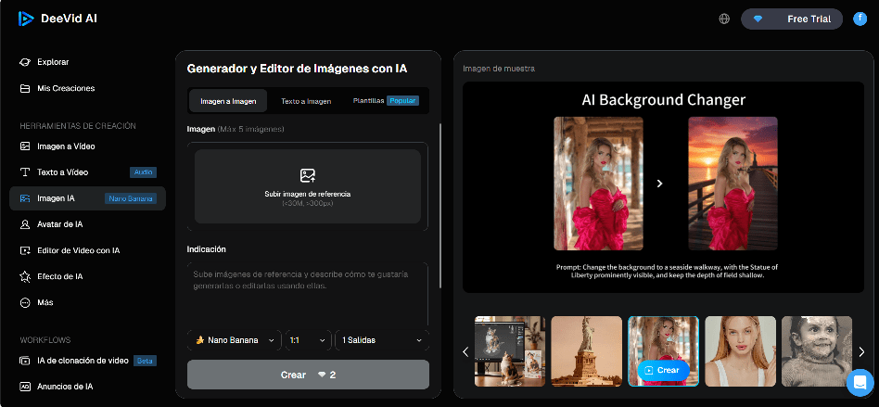This screenshot has width=879, height=407.
Task: Open the chat support bubble icon
Action: [860, 381]
